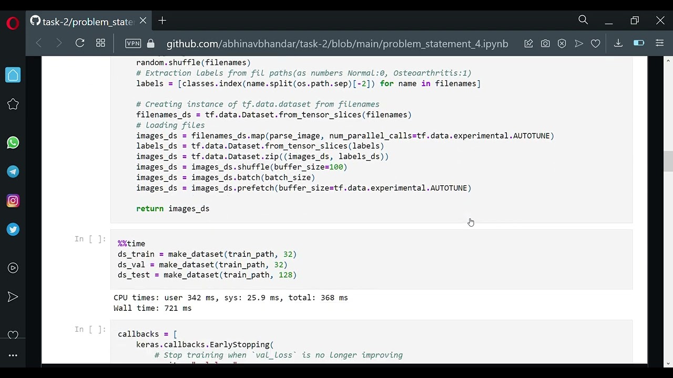673x378 pixels.
Task: Click 'Stop training when val_loss' comment
Action: click(279, 355)
